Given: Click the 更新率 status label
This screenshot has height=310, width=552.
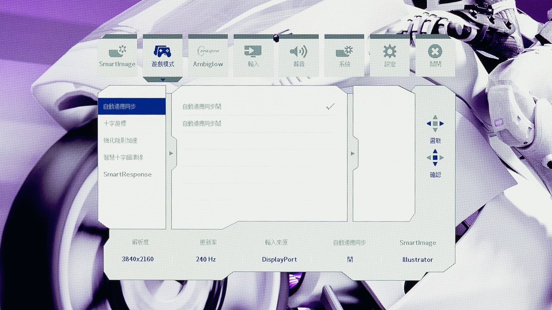Looking at the screenshot, I should coord(208,242).
